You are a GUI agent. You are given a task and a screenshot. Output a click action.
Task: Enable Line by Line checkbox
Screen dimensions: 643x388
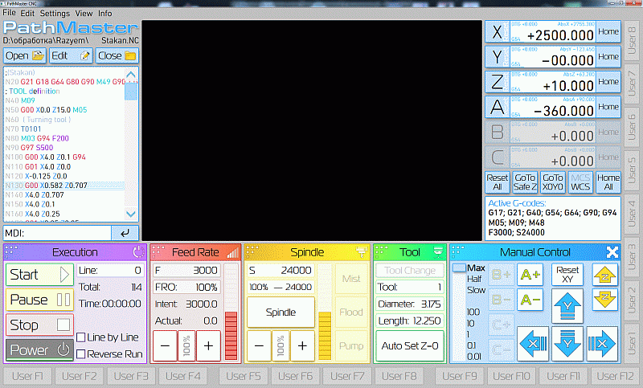81,337
